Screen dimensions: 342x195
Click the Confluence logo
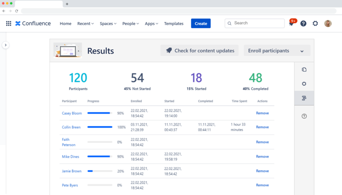[33, 24]
